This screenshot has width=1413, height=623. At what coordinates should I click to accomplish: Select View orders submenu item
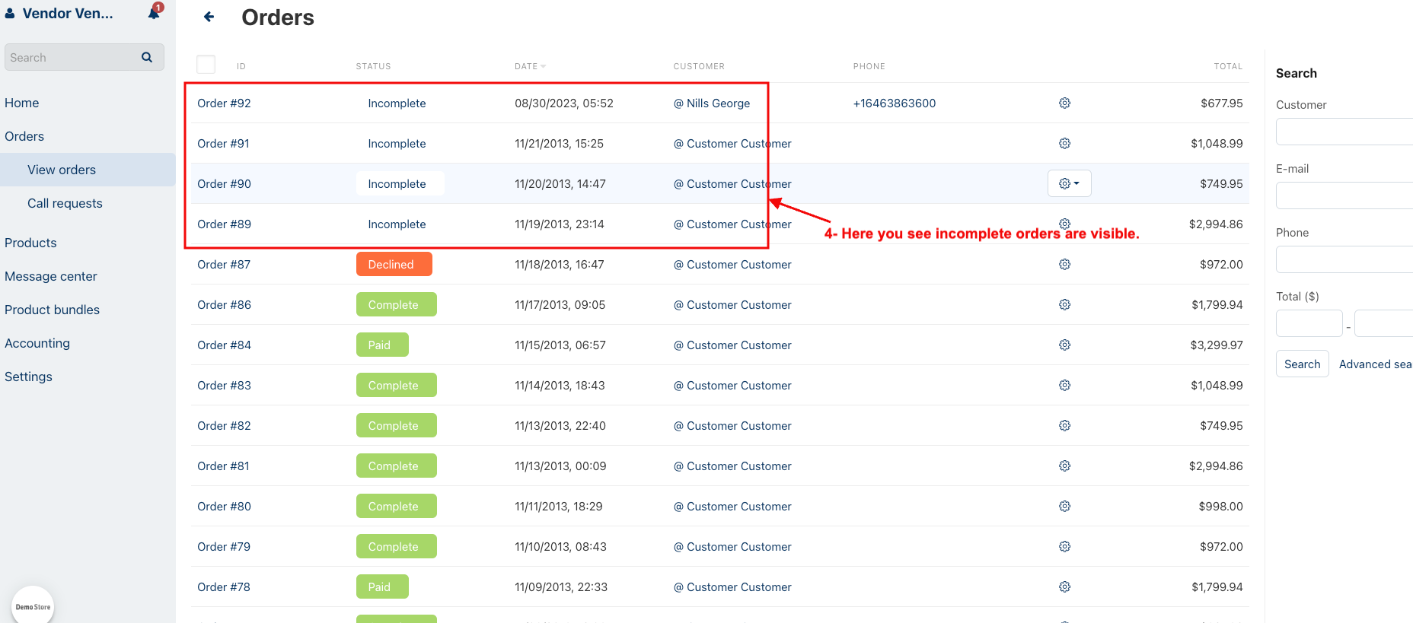point(62,170)
